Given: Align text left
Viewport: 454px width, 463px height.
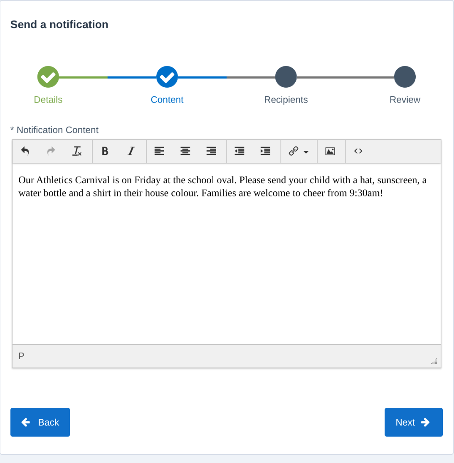Looking at the screenshot, I should [159, 151].
